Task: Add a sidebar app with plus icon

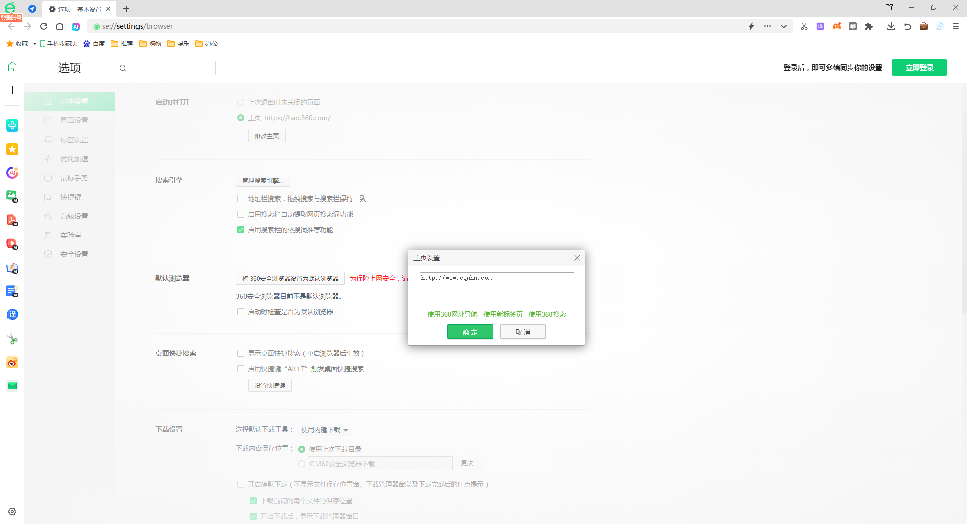Action: (12, 90)
